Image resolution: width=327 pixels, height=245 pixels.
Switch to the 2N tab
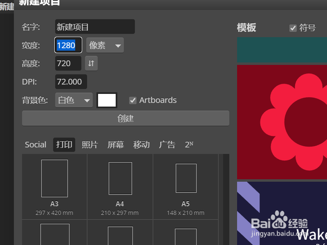189,145
